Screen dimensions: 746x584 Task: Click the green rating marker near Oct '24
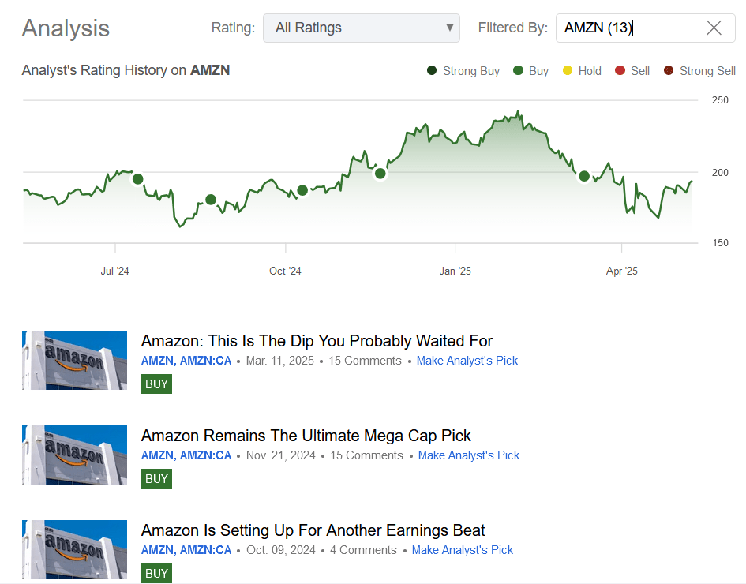point(302,190)
